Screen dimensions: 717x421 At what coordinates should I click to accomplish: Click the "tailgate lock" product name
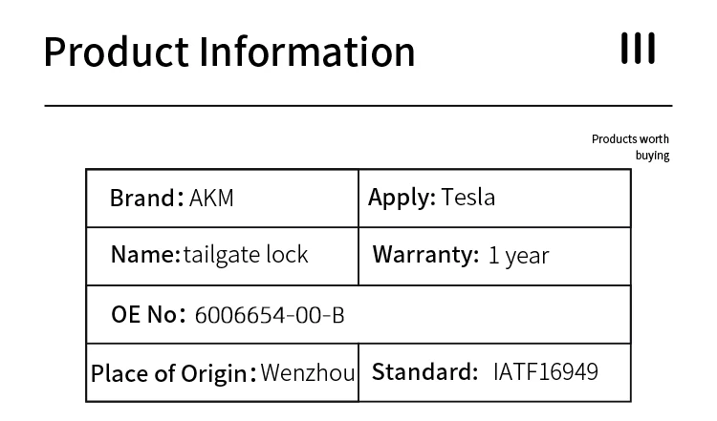(246, 255)
